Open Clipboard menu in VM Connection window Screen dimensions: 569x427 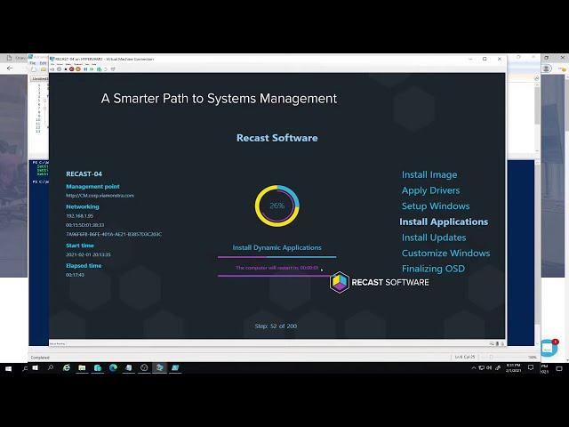(78, 64)
